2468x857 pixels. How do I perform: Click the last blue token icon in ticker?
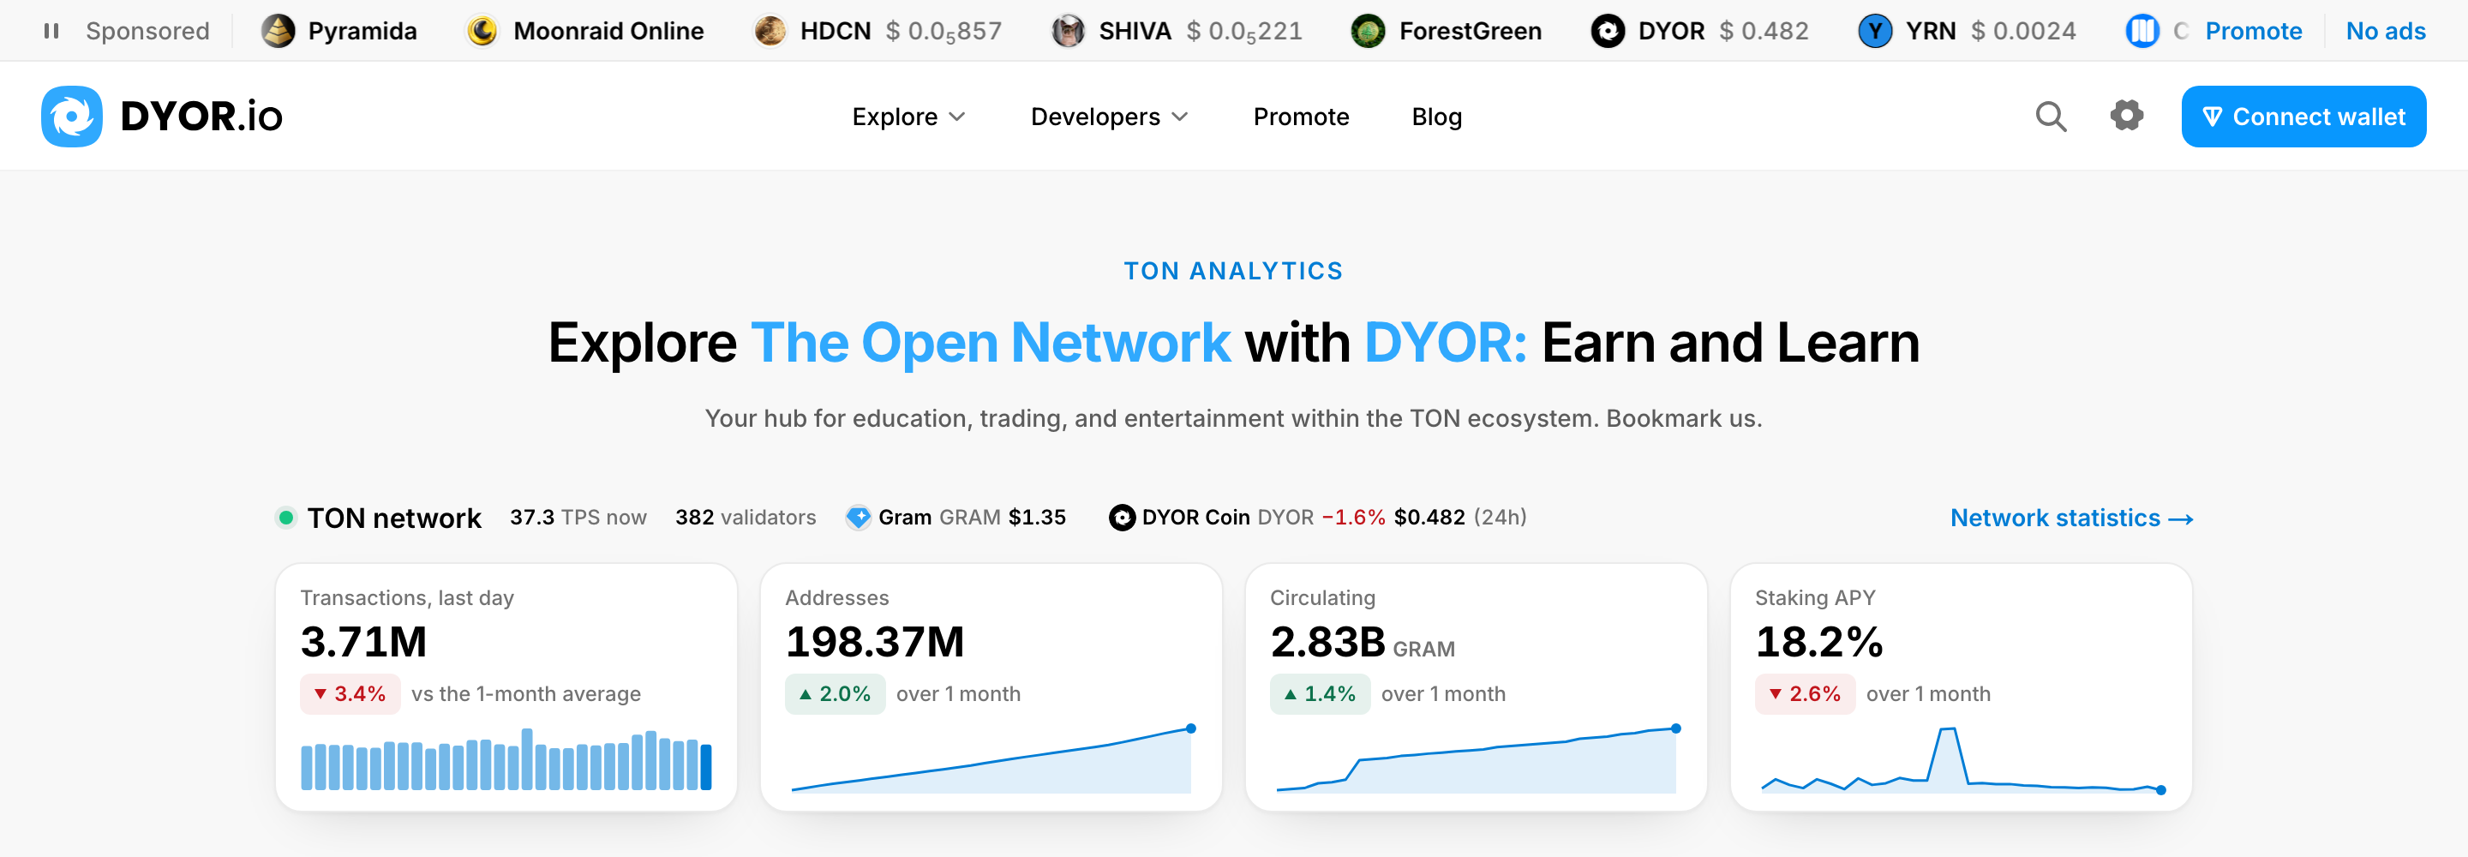pyautogui.click(x=2142, y=31)
